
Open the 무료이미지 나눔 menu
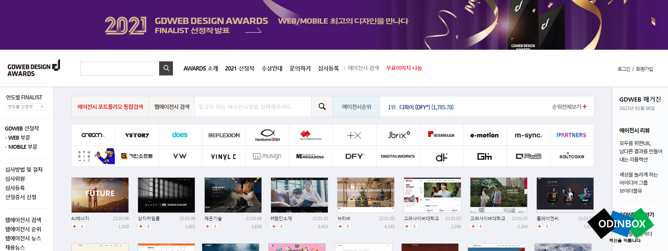[404, 68]
